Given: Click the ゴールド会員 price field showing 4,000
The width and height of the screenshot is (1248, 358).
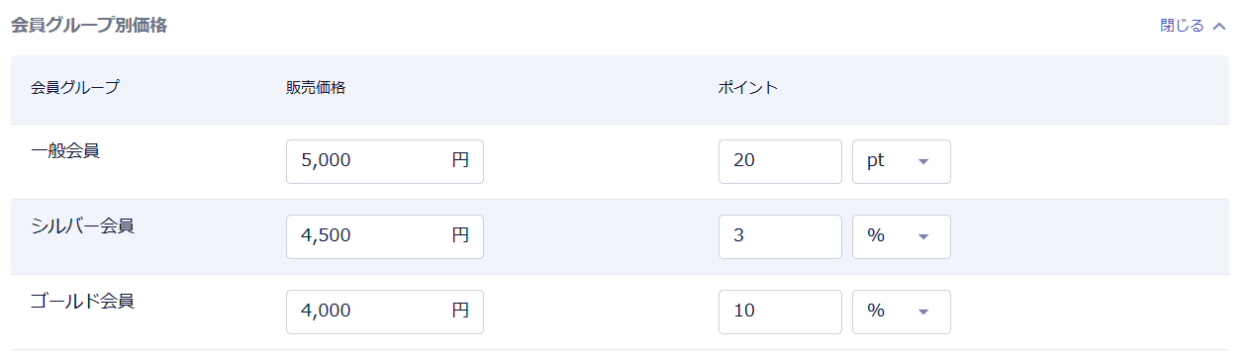Looking at the screenshot, I should (x=385, y=312).
